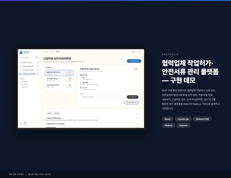Click the 조치 내용 text input field
This screenshot has width=231, height=178.
click(103, 97)
